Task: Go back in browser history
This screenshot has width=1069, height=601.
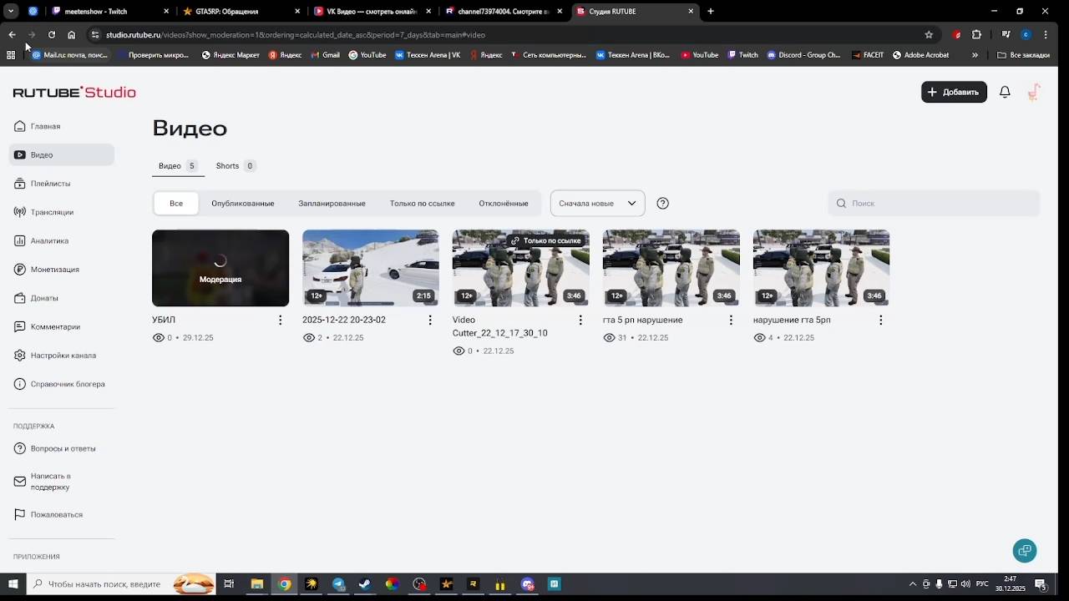Action: pos(12,35)
